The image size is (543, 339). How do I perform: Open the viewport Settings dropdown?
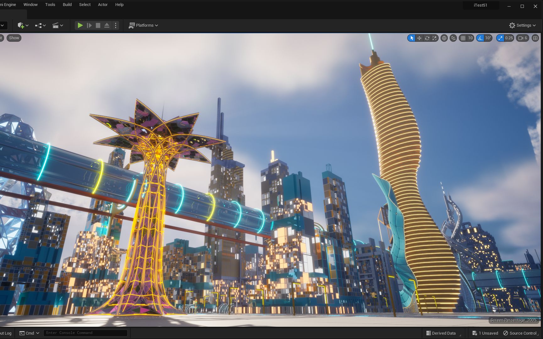[523, 25]
